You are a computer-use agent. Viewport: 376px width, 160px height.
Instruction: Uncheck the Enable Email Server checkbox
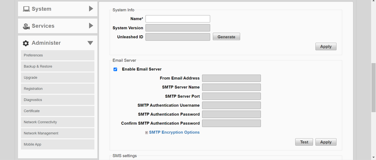tap(115, 69)
